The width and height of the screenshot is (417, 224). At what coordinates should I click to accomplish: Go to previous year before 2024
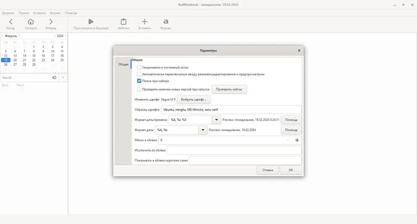pos(55,36)
